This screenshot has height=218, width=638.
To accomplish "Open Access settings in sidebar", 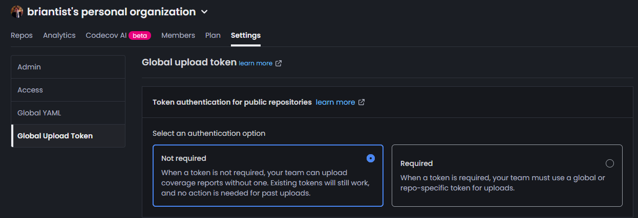I will (x=68, y=90).
